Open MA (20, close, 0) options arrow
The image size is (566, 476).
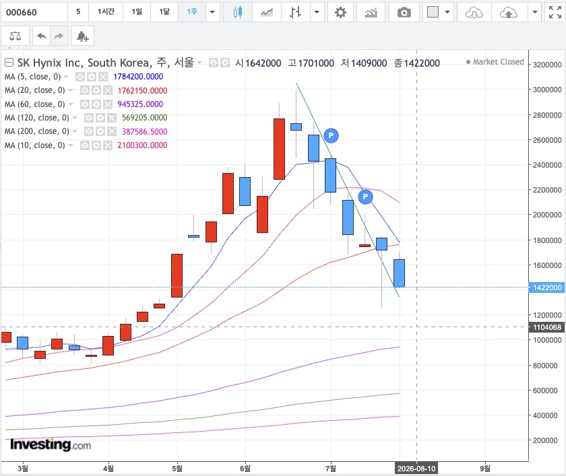tap(70, 90)
